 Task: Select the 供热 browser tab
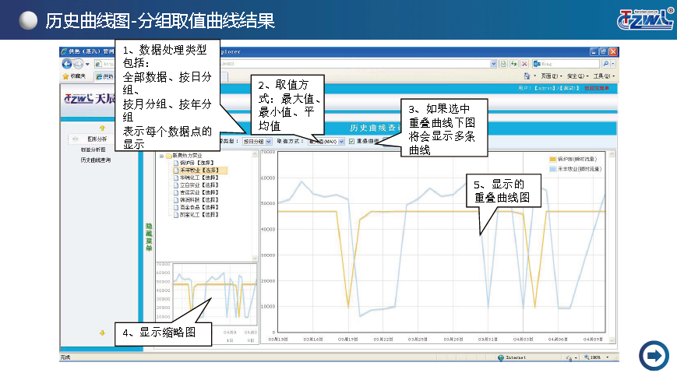104,77
